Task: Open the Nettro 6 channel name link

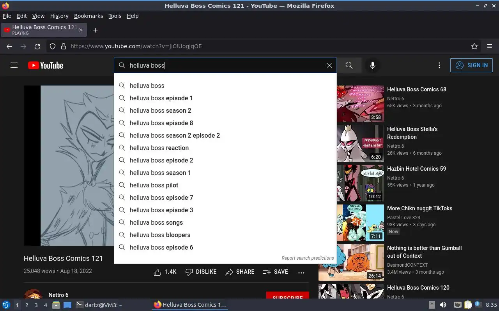Action: pos(58,295)
